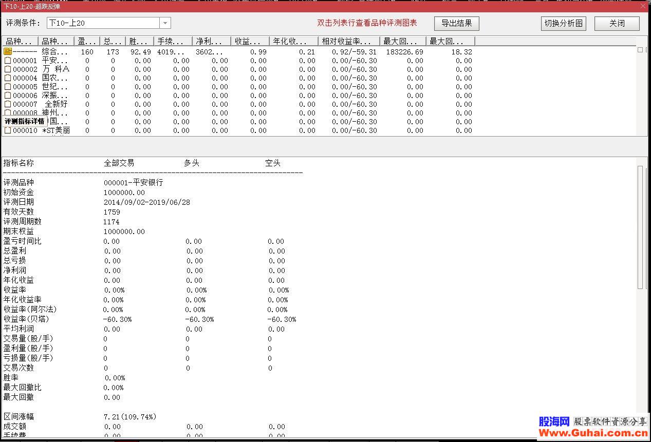Click the document icon beside 000005
The width and height of the screenshot is (651, 442).
(x=8, y=87)
